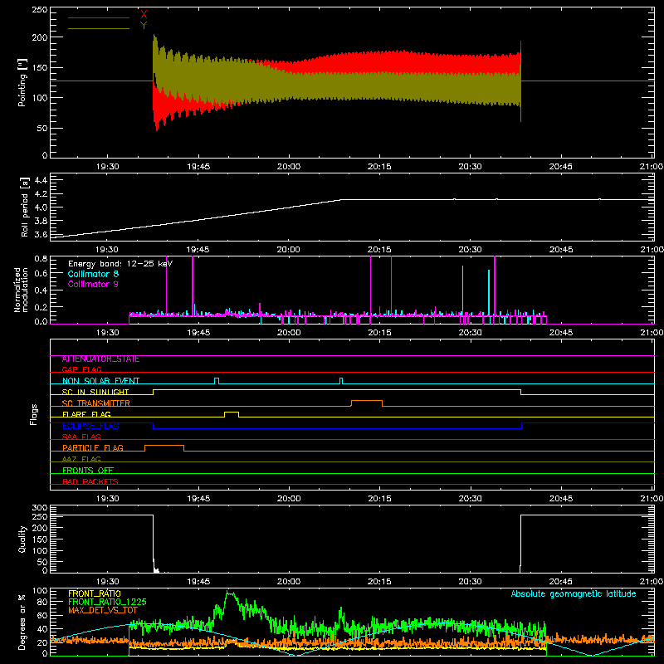Image resolution: width=664 pixels, height=664 pixels.
Task: Click the green FRONTS_OFF label
Action: [x=88, y=470]
